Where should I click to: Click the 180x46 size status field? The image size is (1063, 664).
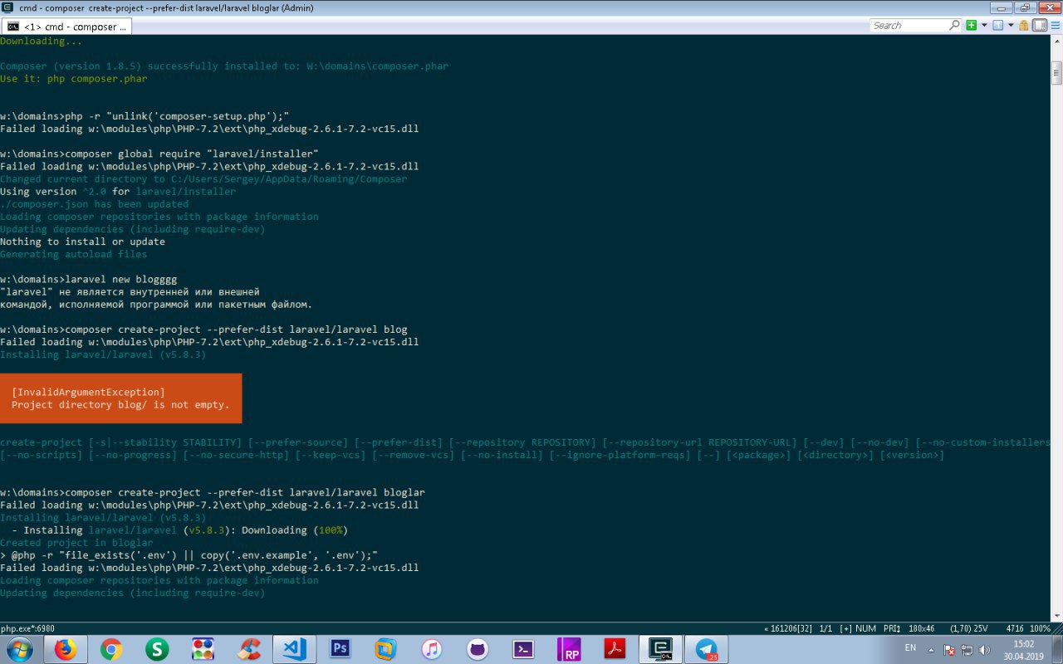pos(922,628)
